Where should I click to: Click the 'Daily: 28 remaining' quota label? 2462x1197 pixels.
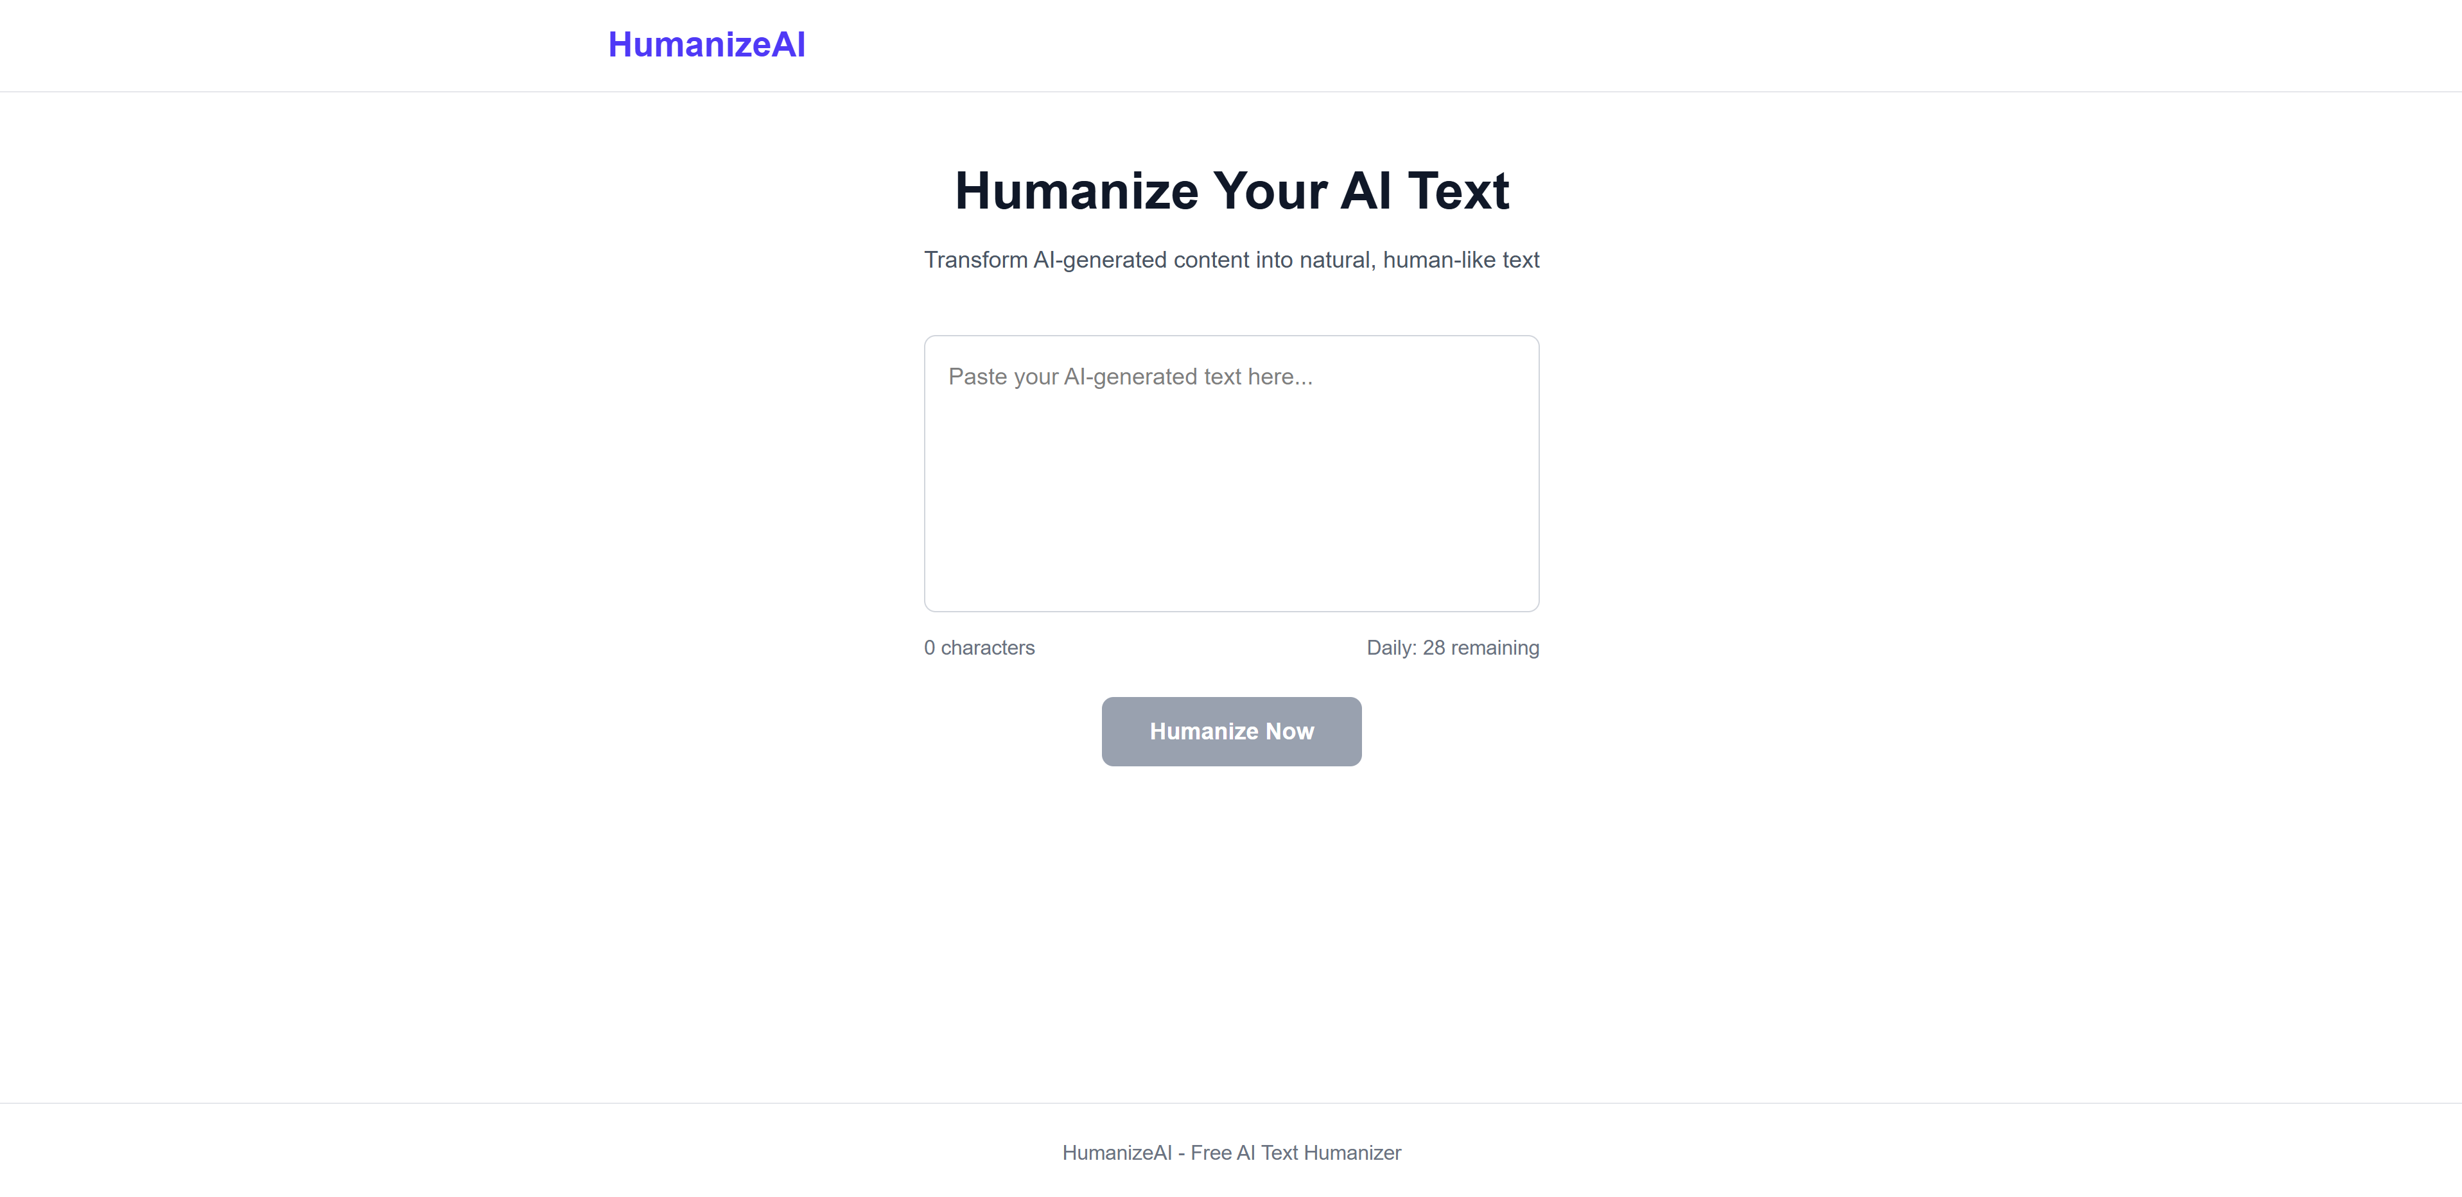pyautogui.click(x=1453, y=647)
